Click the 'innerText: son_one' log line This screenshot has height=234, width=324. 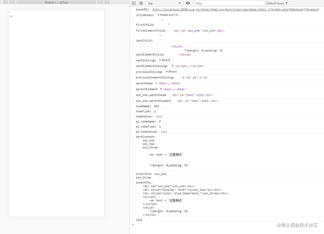(151, 174)
